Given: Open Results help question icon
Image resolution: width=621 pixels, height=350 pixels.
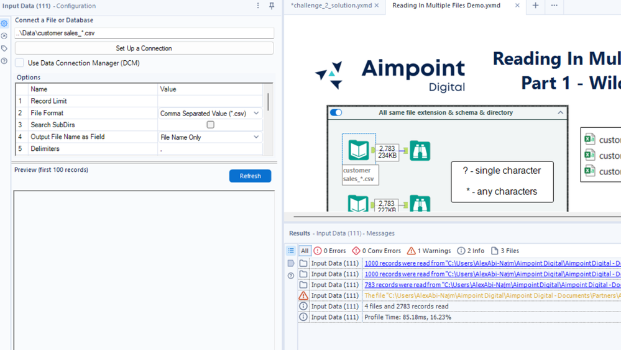Looking at the screenshot, I should click(x=291, y=276).
